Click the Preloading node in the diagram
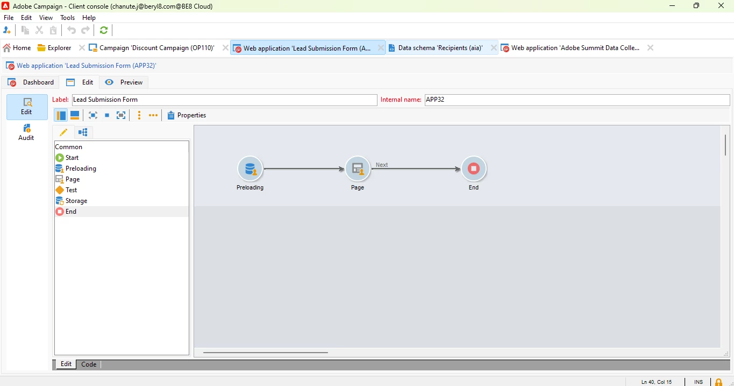 [x=250, y=169]
